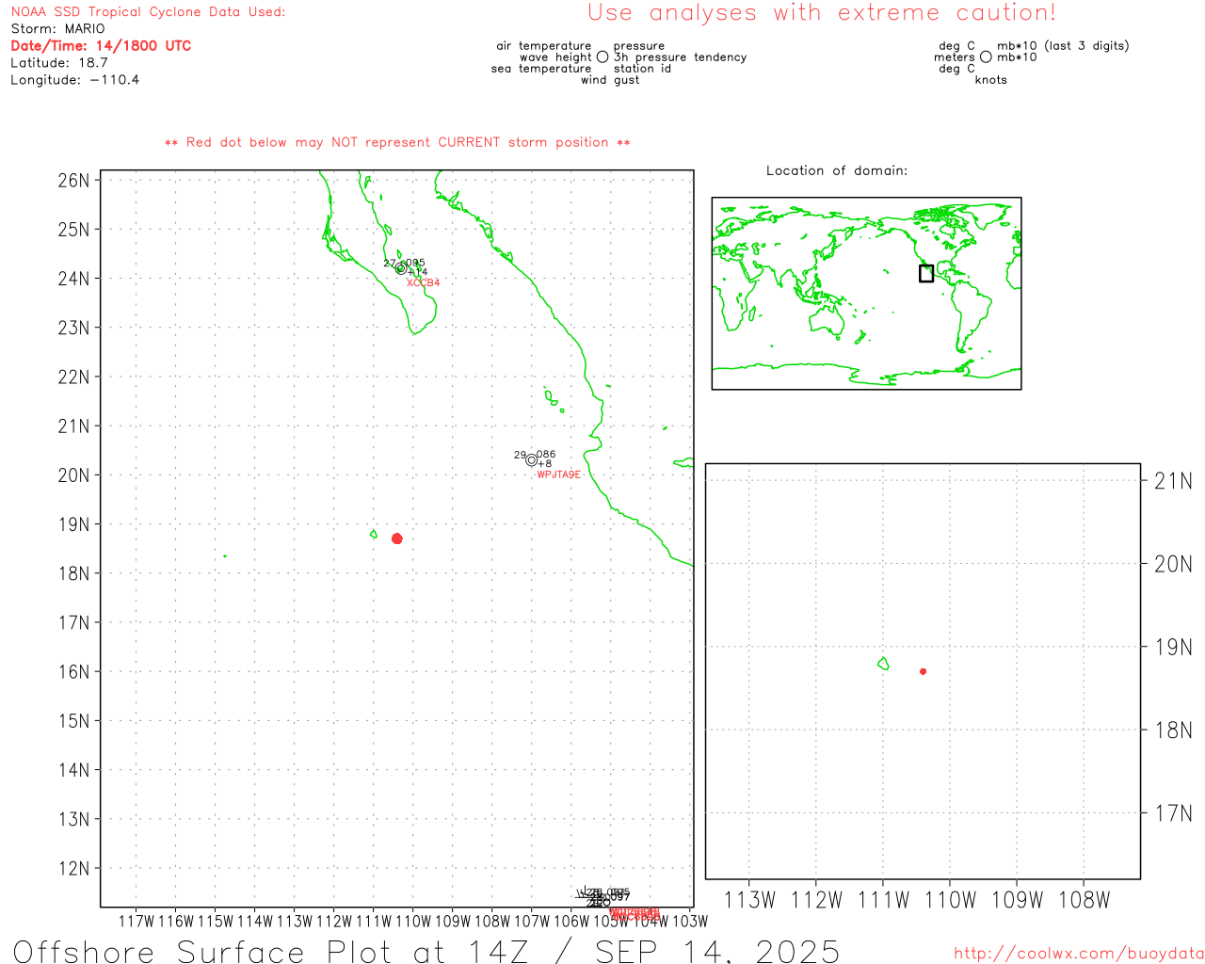Click the XCCB4 station id label
Image resolution: width=1205 pixels, height=964 pixels.
point(423,282)
